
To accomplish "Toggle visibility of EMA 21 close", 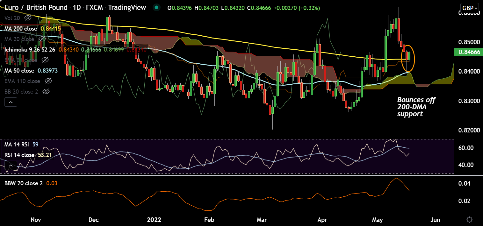I will (45, 60).
